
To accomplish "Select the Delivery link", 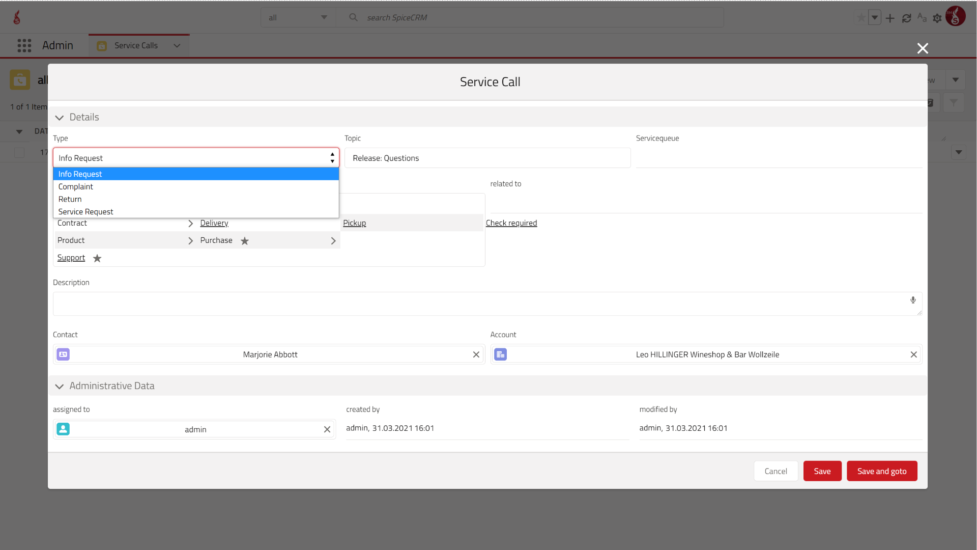I will [x=214, y=223].
